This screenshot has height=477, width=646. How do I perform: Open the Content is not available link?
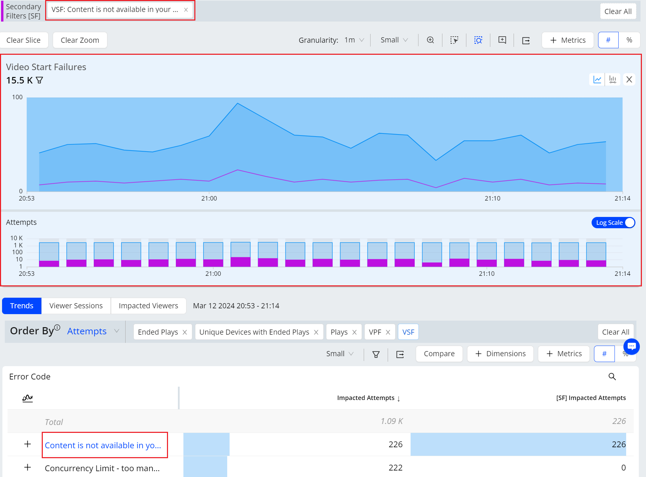103,445
